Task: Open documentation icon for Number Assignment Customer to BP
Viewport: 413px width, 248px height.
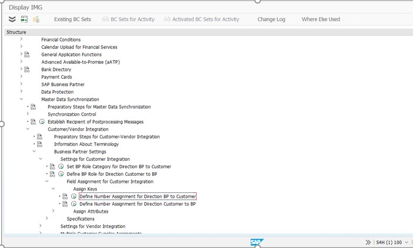Action: tap(65, 204)
